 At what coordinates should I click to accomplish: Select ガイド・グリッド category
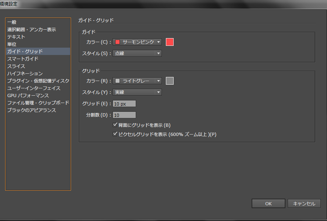(38, 51)
